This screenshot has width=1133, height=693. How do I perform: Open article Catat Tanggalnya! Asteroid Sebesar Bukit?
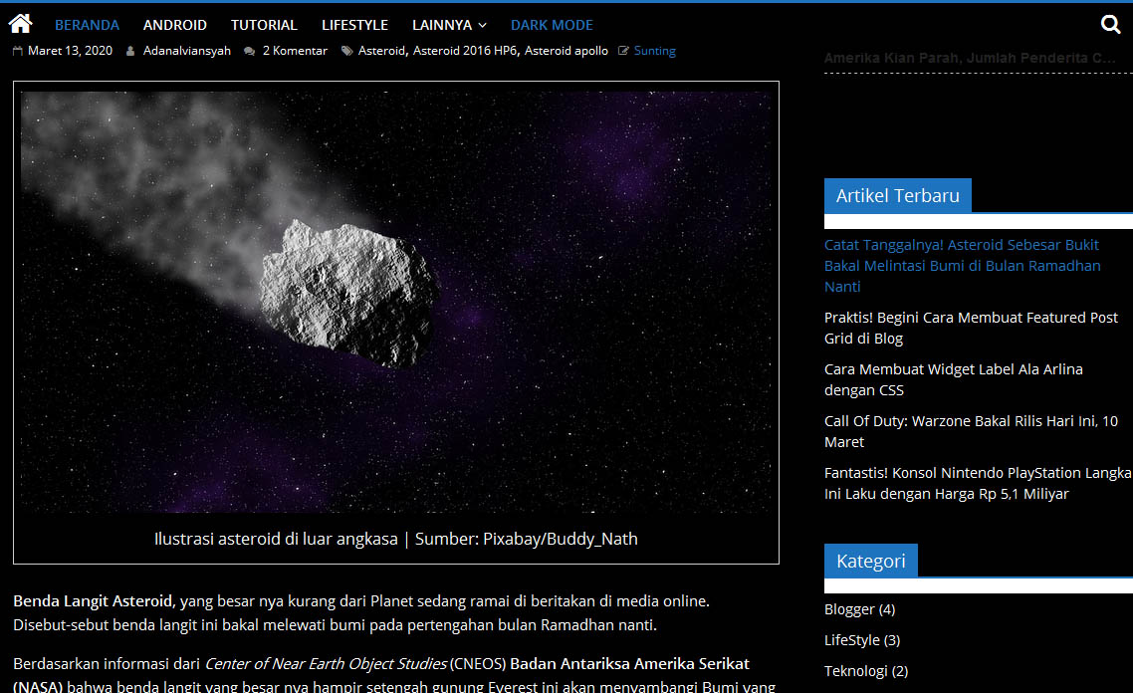tap(962, 265)
